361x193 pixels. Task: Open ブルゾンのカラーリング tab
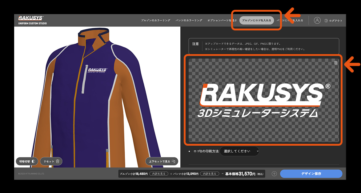(x=155, y=20)
